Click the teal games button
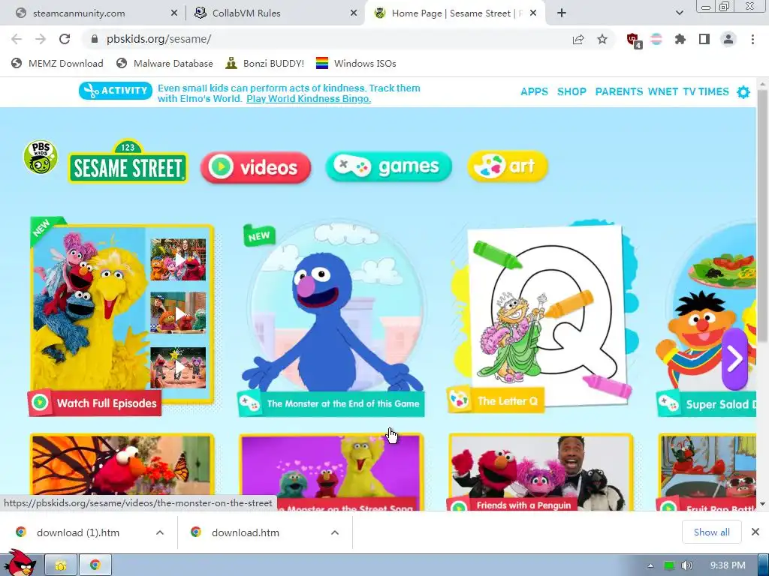The height and width of the screenshot is (576, 769). pyautogui.click(x=388, y=166)
